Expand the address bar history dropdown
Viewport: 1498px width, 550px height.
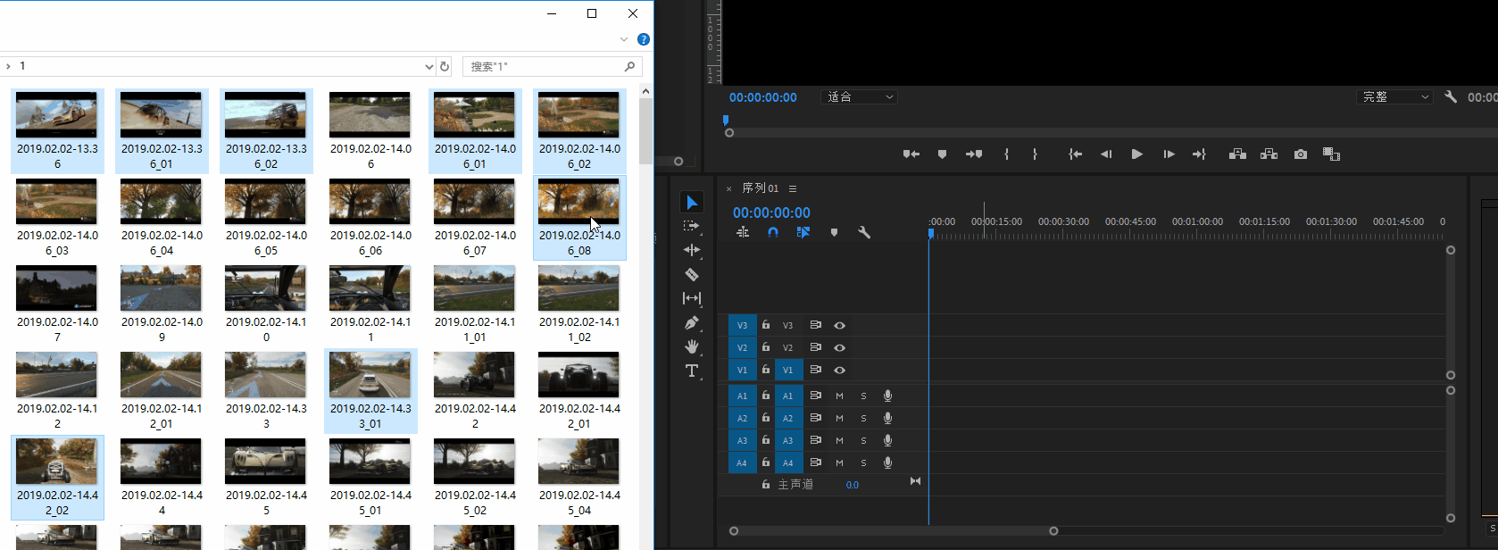tap(429, 67)
